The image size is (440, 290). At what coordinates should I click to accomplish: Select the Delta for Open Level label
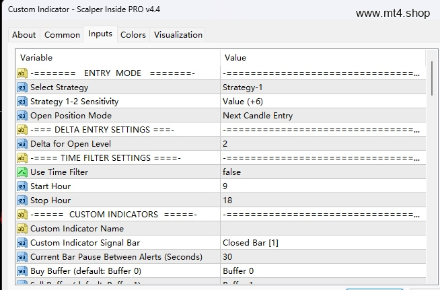pyautogui.click(x=71, y=144)
